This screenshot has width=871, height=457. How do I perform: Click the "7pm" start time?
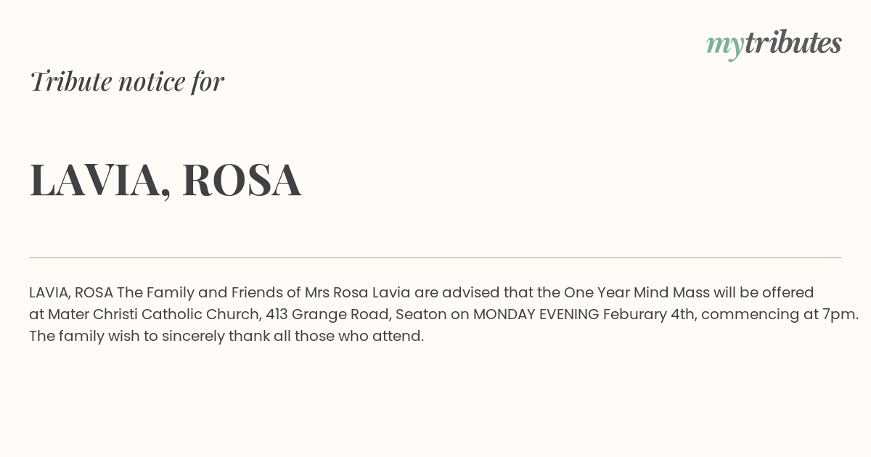pyautogui.click(x=843, y=316)
